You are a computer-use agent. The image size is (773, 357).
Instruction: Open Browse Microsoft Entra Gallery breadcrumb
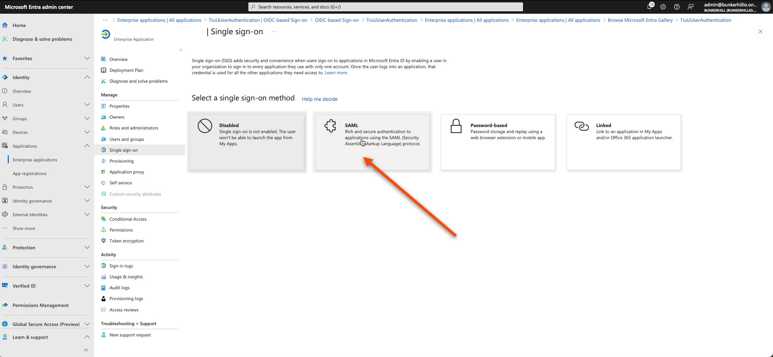point(640,20)
